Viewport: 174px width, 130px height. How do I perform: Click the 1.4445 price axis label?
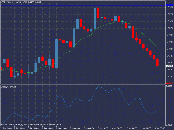tap(170, 77)
